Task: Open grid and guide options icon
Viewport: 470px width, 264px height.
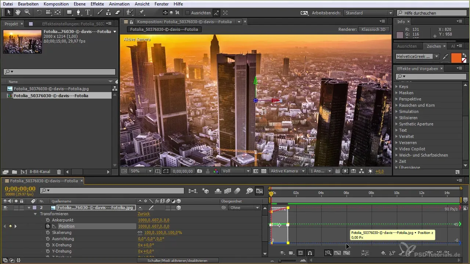Action: pos(158,171)
